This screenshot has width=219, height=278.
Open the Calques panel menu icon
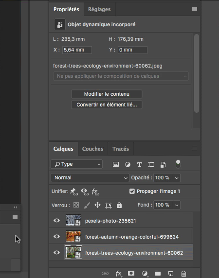195,148
